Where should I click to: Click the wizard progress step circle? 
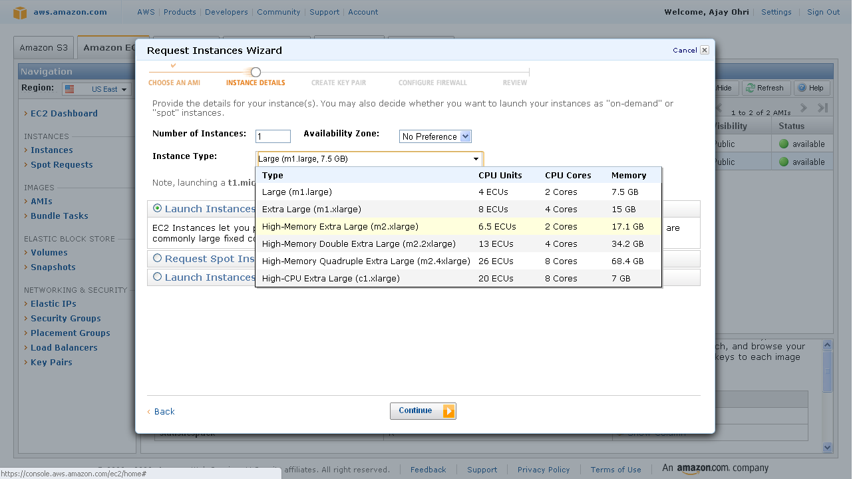click(256, 72)
